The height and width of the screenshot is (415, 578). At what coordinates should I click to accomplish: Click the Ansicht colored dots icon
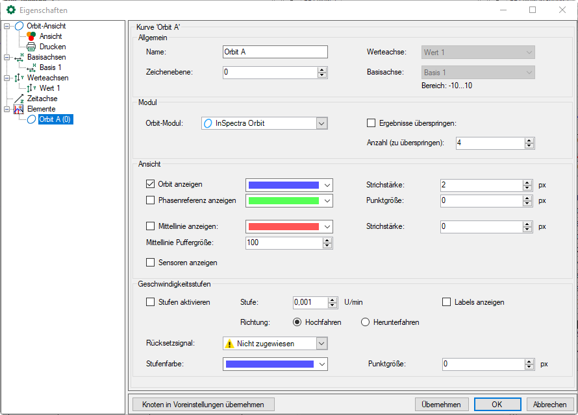(x=31, y=36)
